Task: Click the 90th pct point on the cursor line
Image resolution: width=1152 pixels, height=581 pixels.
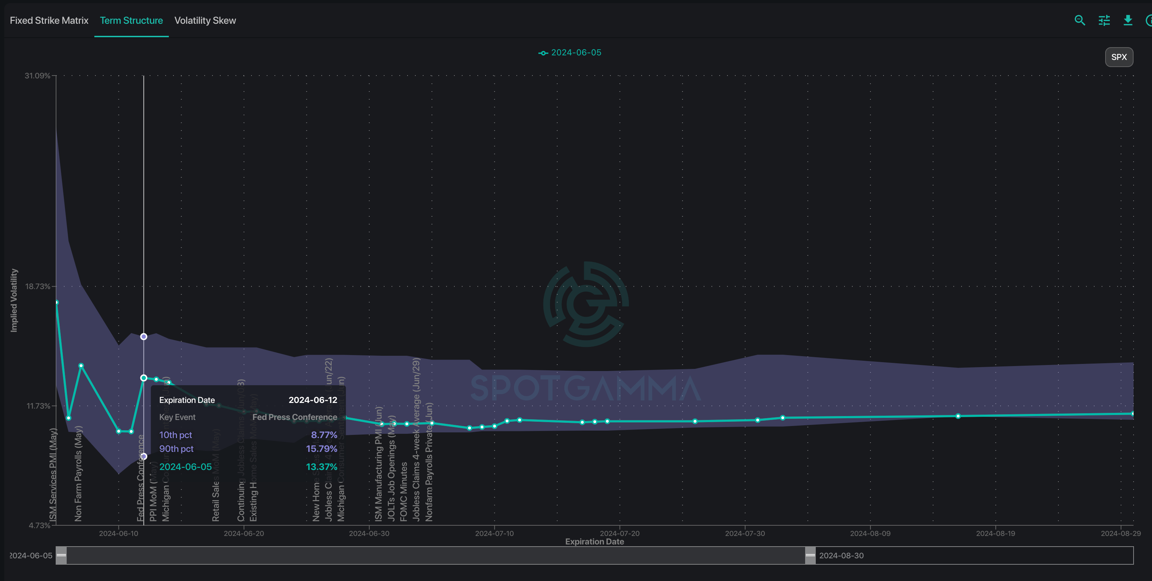Action: click(x=144, y=337)
